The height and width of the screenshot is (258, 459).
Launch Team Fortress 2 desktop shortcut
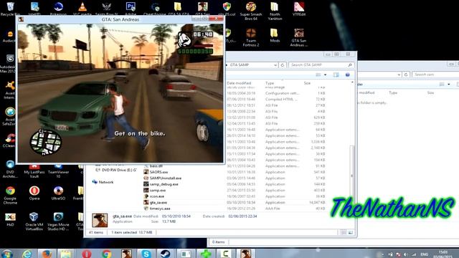click(x=251, y=37)
